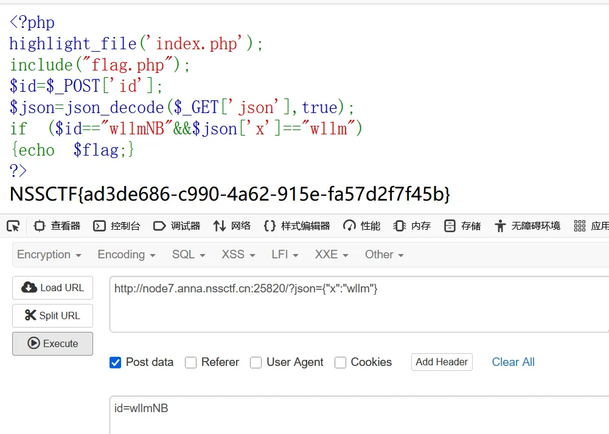Tick the Cookies checkbox
The image size is (609, 434).
point(341,362)
